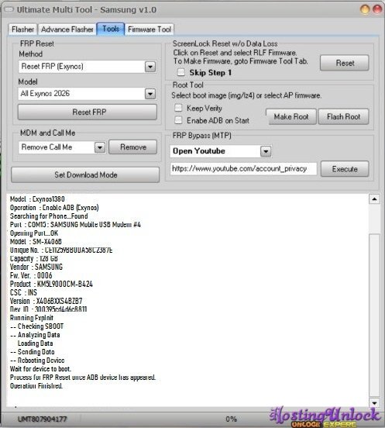The width and height of the screenshot is (385, 428).
Task: Click the red close button
Action: tap(377, 9)
